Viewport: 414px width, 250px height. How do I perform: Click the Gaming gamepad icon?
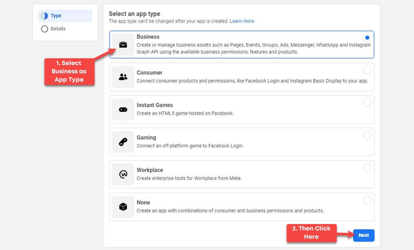123,142
